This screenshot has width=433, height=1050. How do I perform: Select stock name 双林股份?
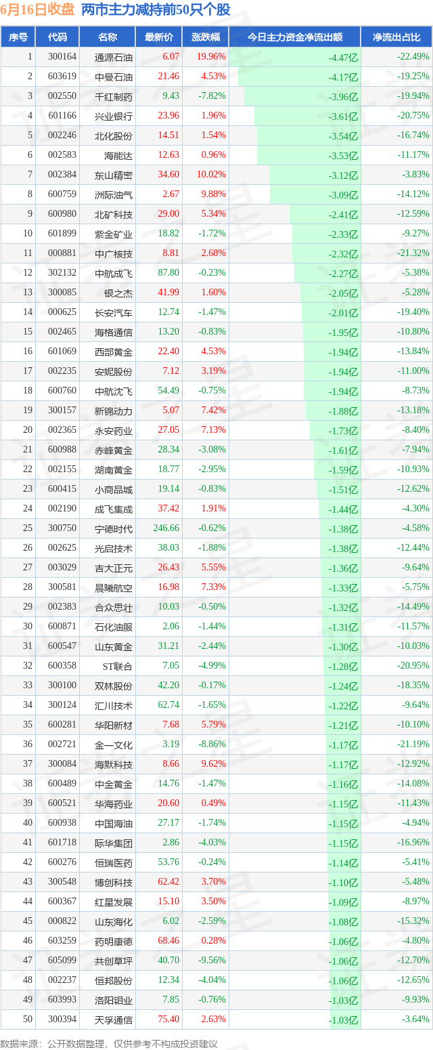click(x=114, y=686)
